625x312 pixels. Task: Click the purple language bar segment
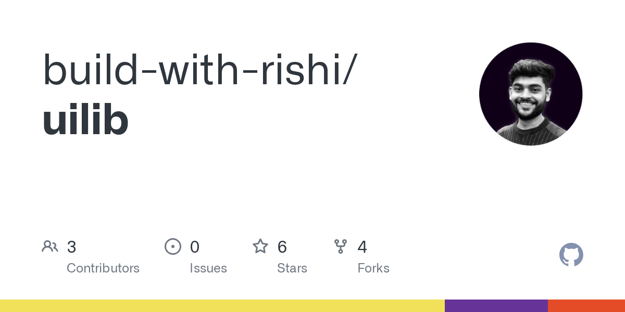tap(496, 306)
